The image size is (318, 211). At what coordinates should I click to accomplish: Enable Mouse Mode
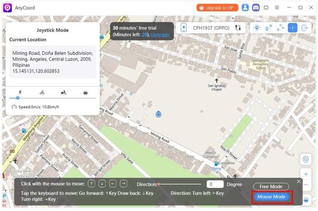tap(271, 197)
